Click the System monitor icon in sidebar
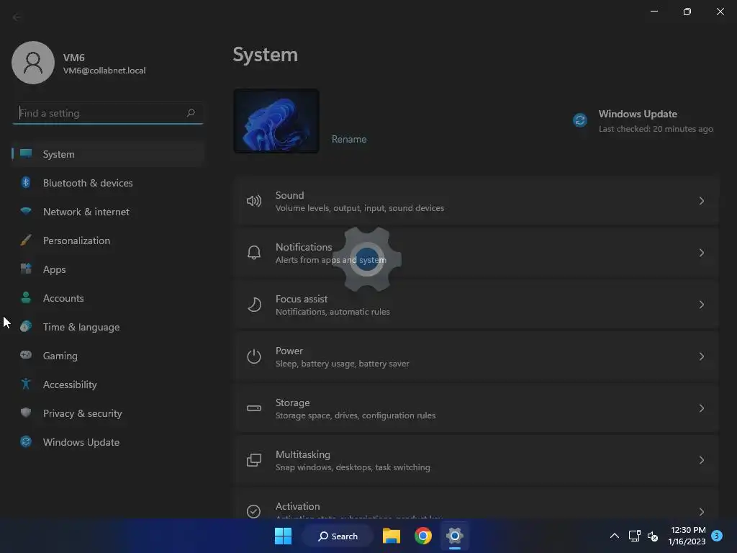This screenshot has height=553, width=737. [x=26, y=154]
